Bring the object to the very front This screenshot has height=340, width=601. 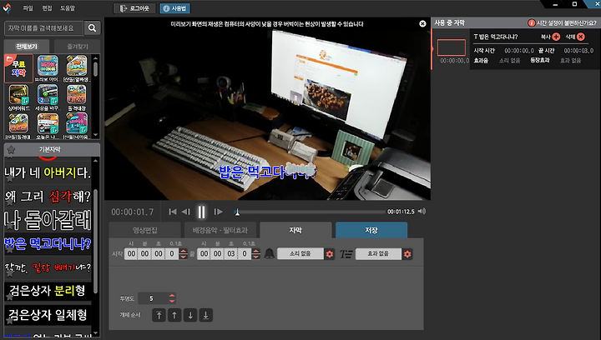pyautogui.click(x=159, y=315)
